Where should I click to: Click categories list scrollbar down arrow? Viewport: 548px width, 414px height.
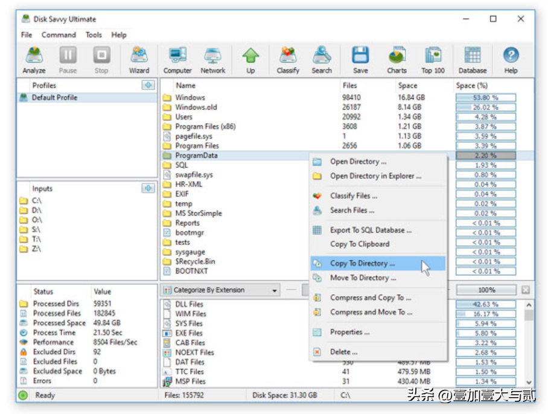coord(529,382)
